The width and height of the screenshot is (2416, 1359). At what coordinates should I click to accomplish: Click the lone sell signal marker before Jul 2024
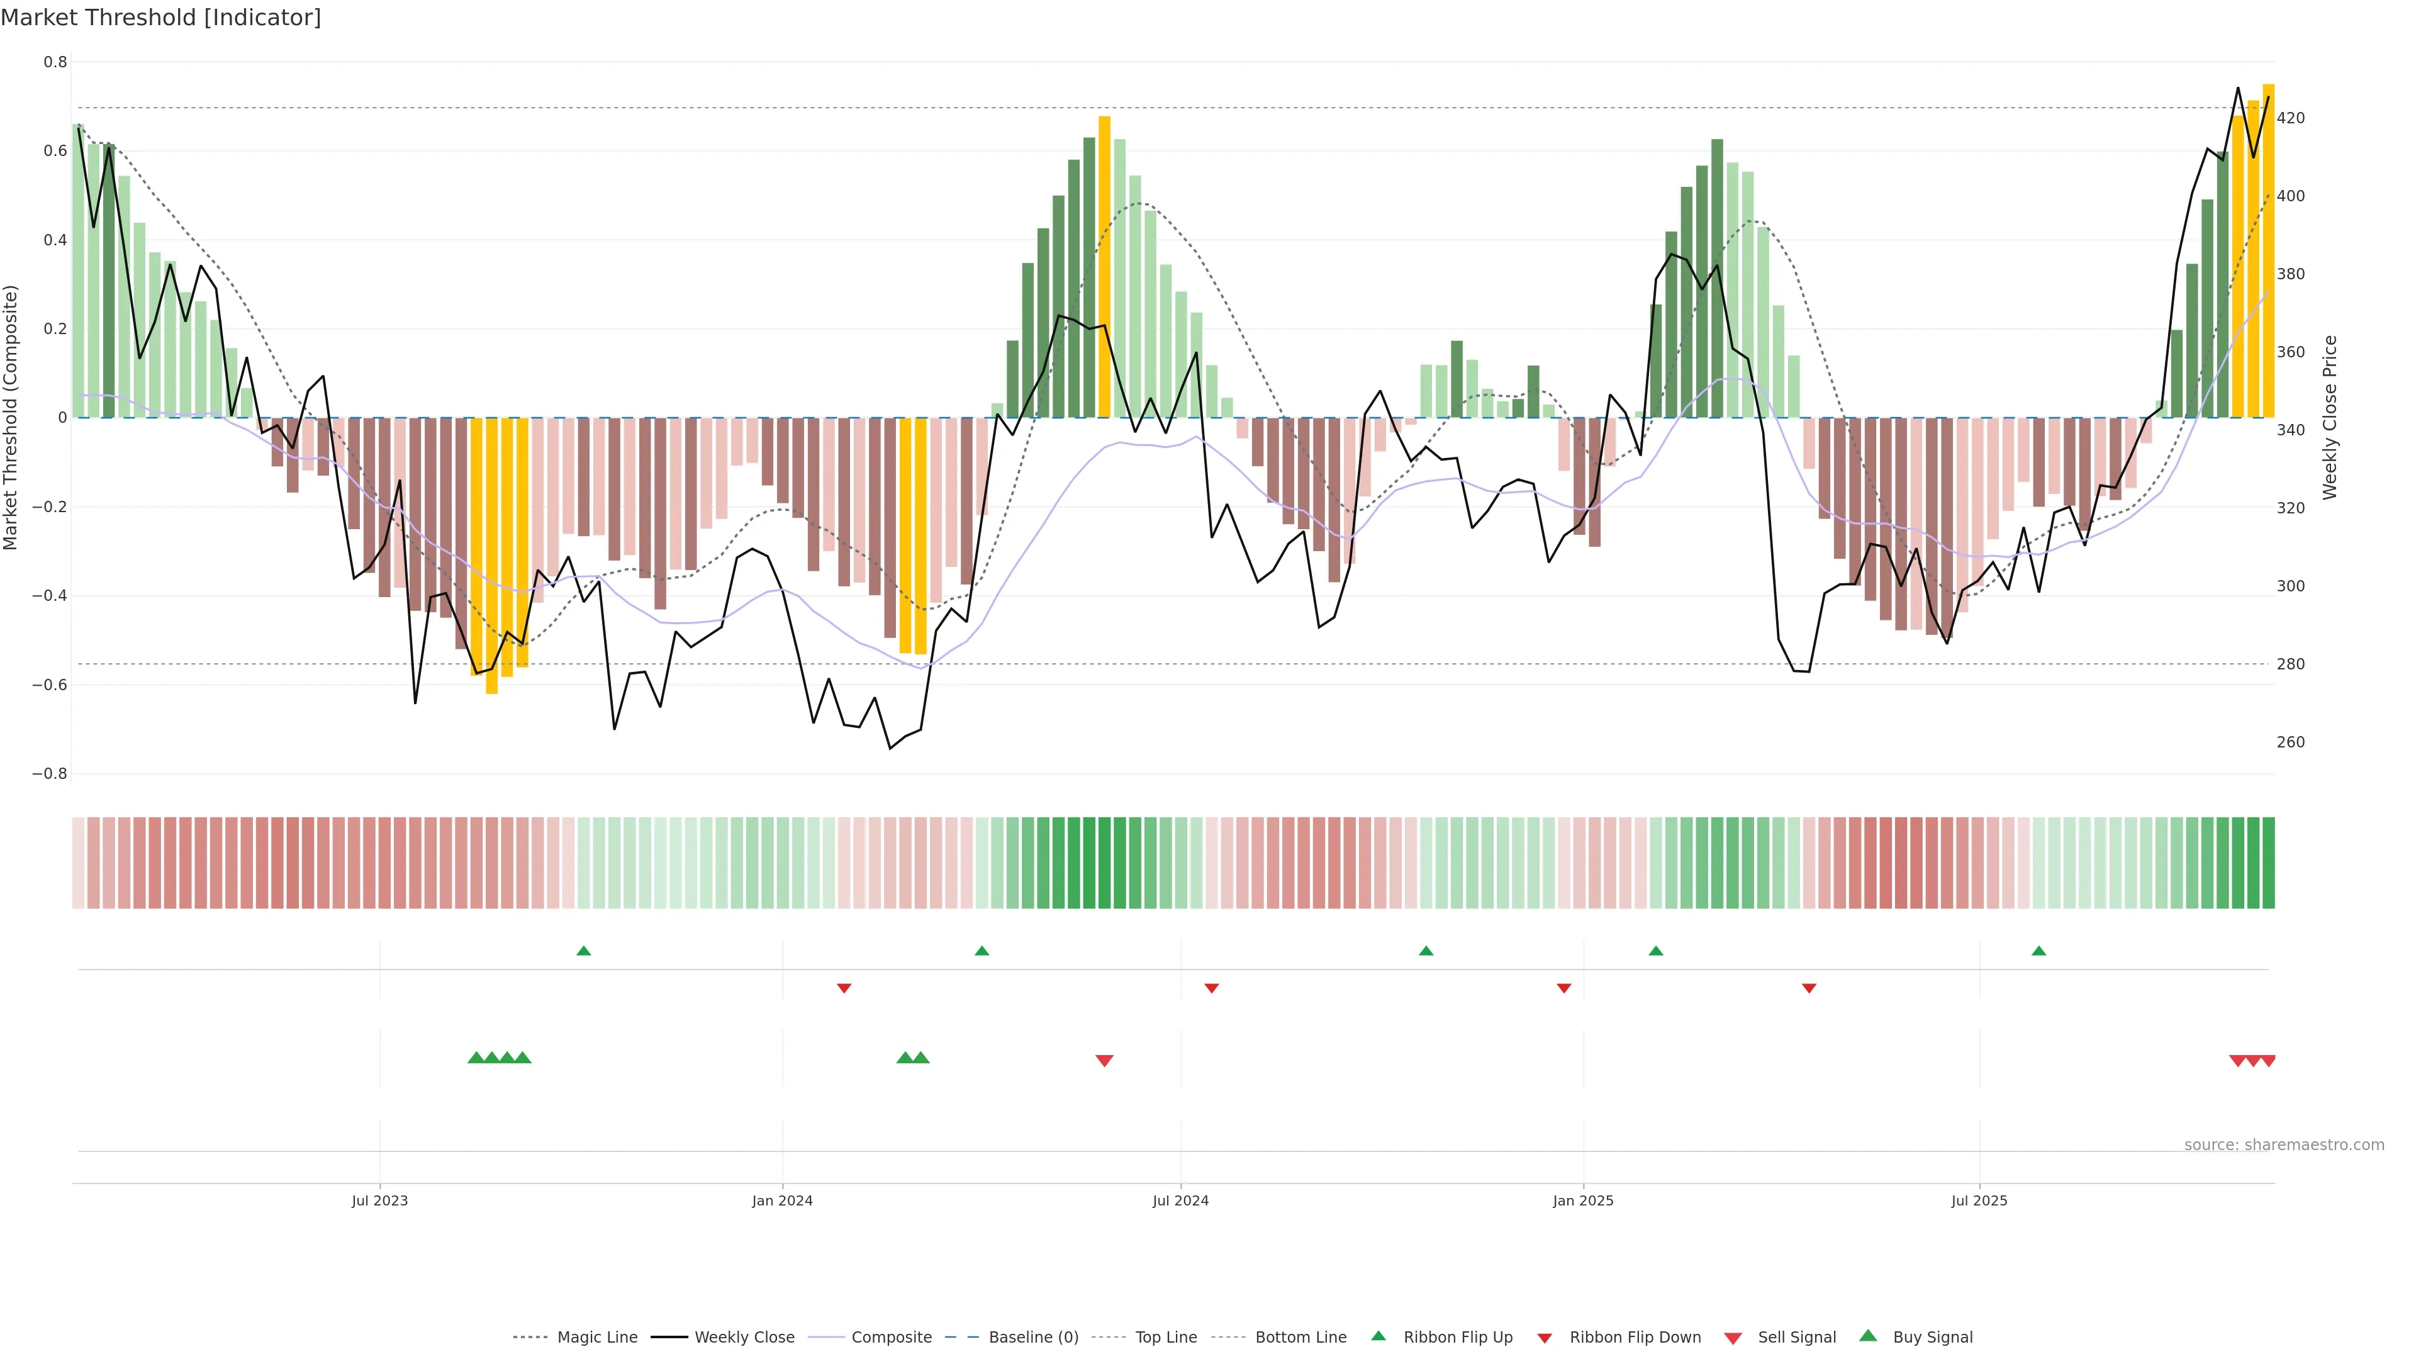1104,1061
